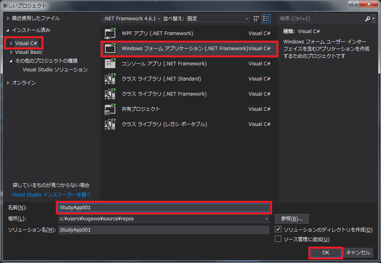Viewport: 381px width, 263px height.
Task: Open the .NET Framework 4.6.1 version dropdown
Action: click(132, 19)
